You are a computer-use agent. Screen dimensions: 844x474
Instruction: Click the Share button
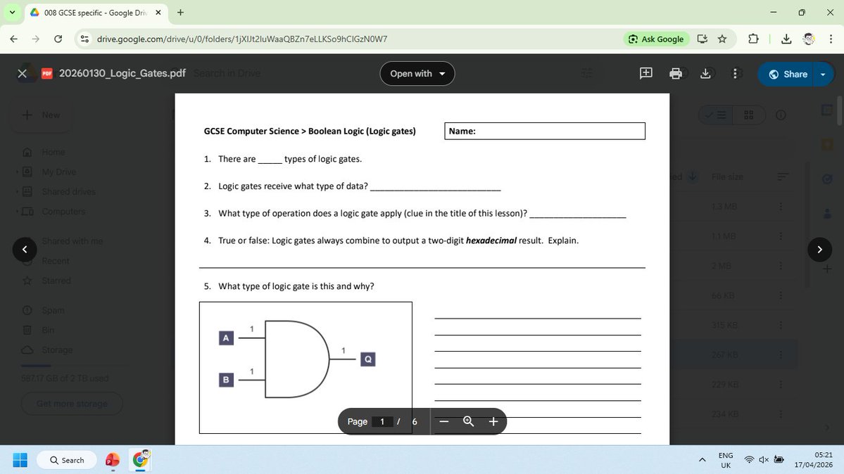788,75
